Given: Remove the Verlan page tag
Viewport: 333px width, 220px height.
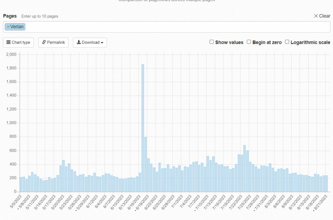Looking at the screenshot, I should coord(8,27).
